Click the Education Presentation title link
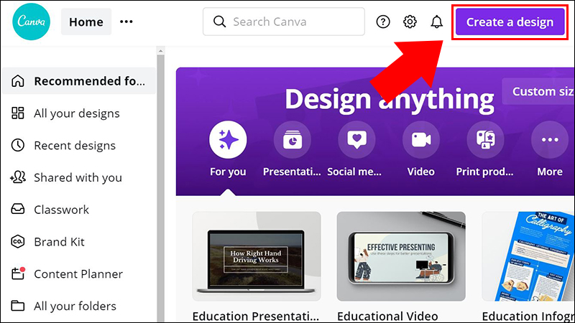575x323 pixels. (256, 316)
